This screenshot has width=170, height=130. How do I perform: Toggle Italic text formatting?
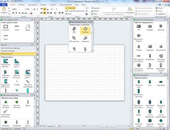[16, 13]
